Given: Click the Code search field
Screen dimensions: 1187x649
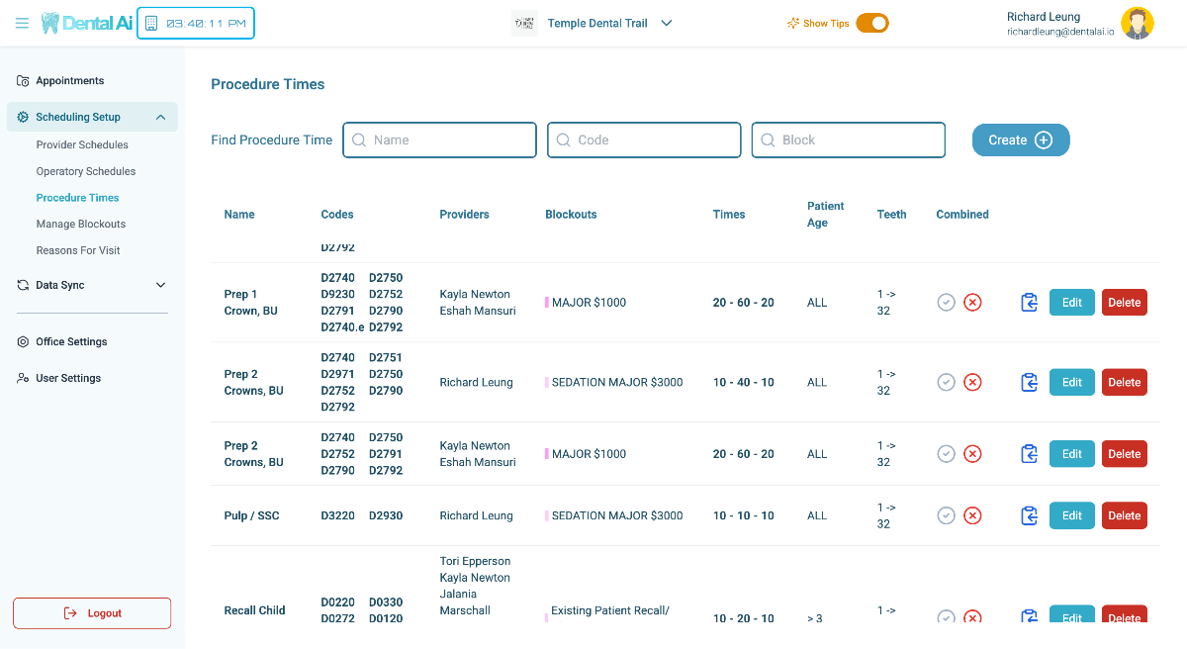Looking at the screenshot, I should 644,140.
